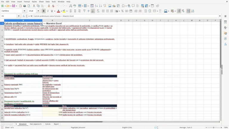Apply AutoFilter using the funnel icon

click(x=105, y=6)
